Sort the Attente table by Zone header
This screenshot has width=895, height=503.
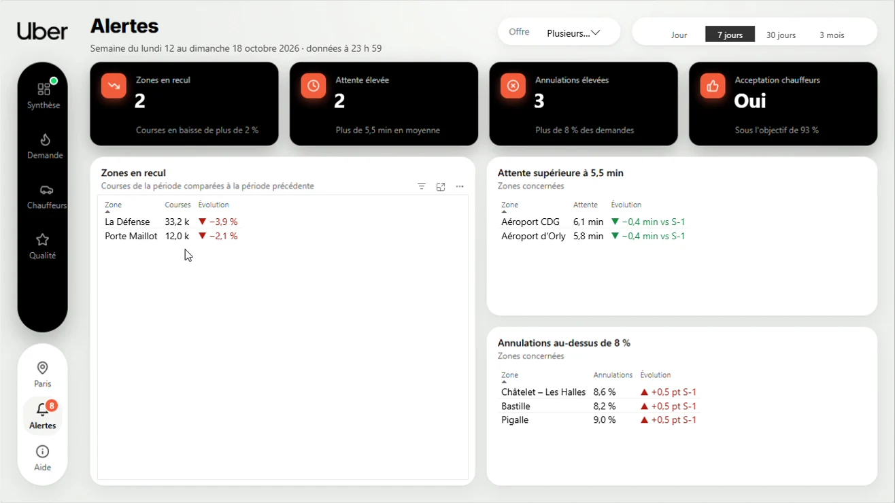[509, 205]
